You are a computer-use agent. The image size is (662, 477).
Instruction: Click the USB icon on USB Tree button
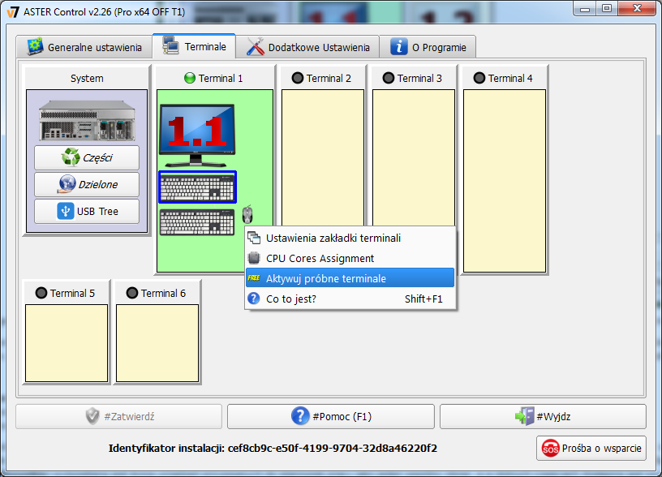pos(66,211)
